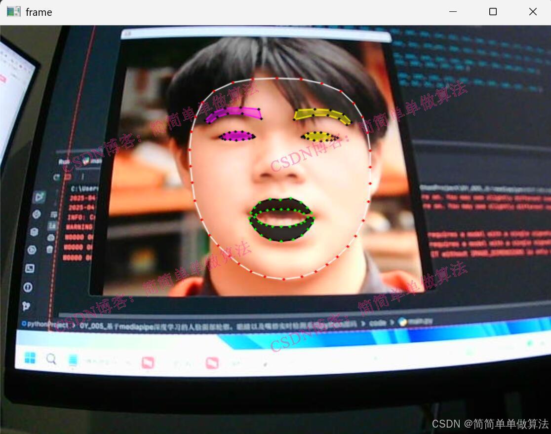Open the Services hexagon icon in PyCharm sidebar

(x=32, y=250)
